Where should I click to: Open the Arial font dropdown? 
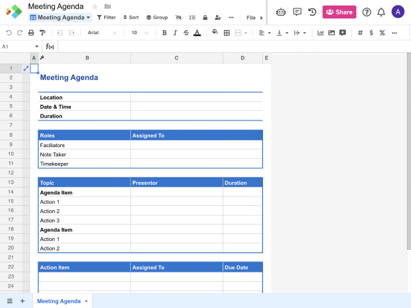click(x=104, y=33)
